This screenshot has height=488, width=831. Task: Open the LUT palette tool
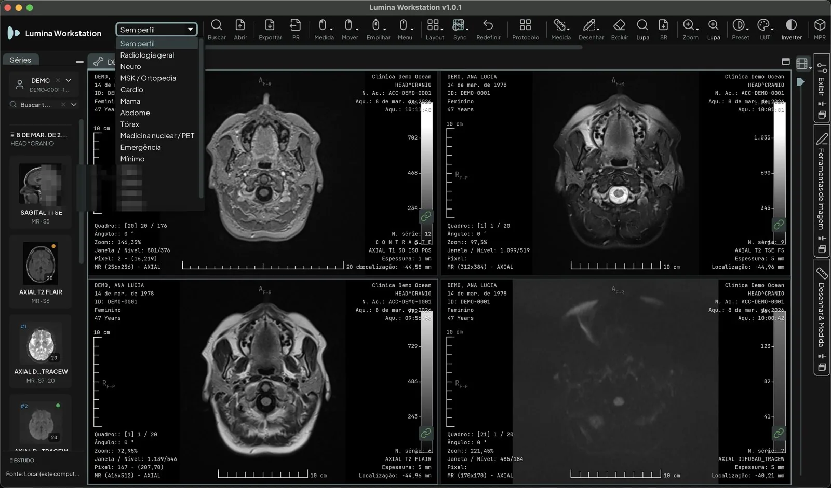[765, 30]
